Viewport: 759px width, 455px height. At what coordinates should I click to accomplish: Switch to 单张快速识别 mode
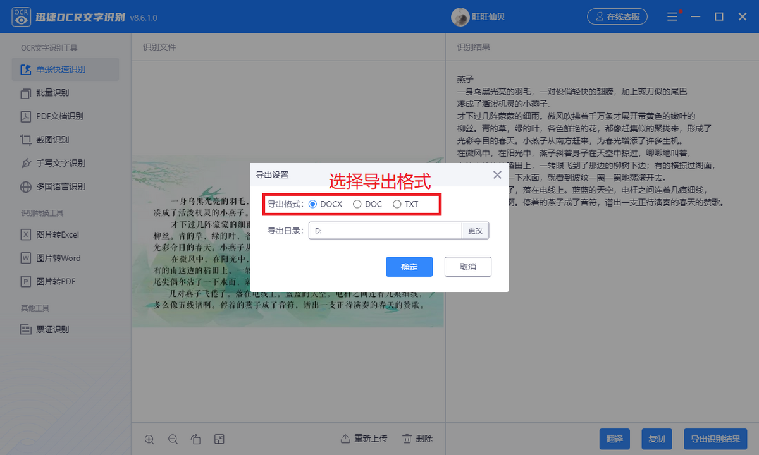[x=65, y=70]
